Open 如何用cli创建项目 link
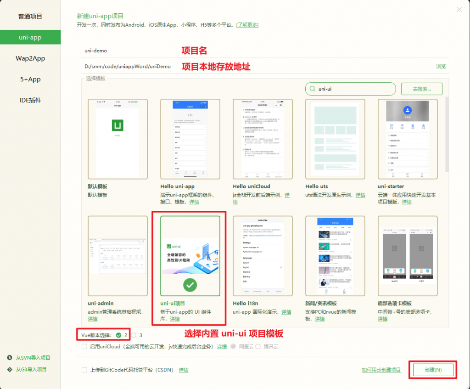 tap(381, 370)
